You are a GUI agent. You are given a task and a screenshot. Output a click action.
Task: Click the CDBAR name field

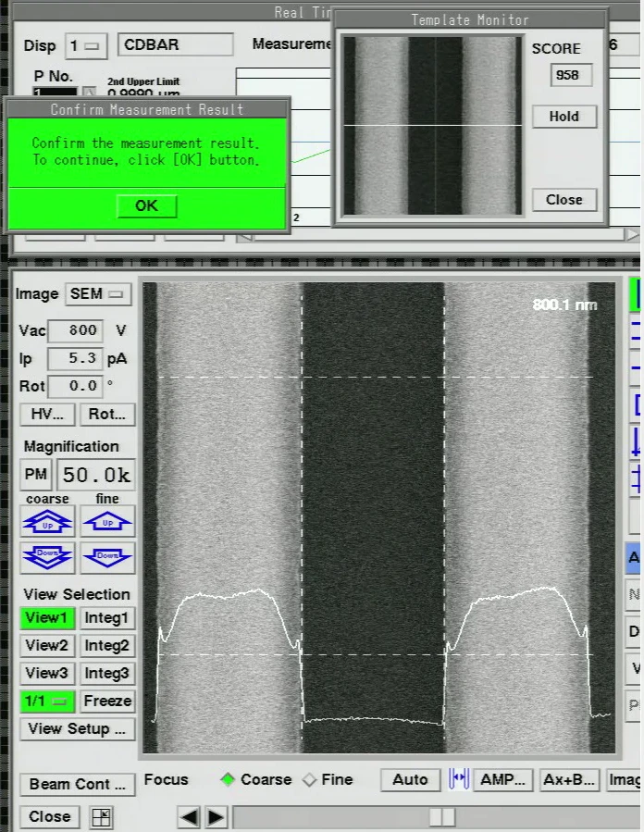pos(175,45)
